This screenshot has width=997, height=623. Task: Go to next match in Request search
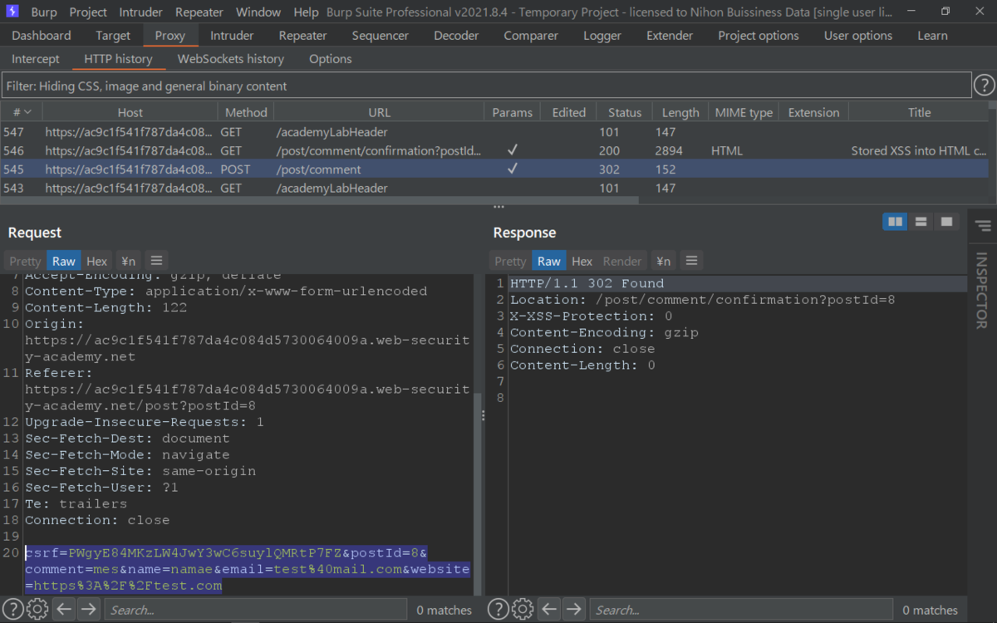click(x=88, y=610)
